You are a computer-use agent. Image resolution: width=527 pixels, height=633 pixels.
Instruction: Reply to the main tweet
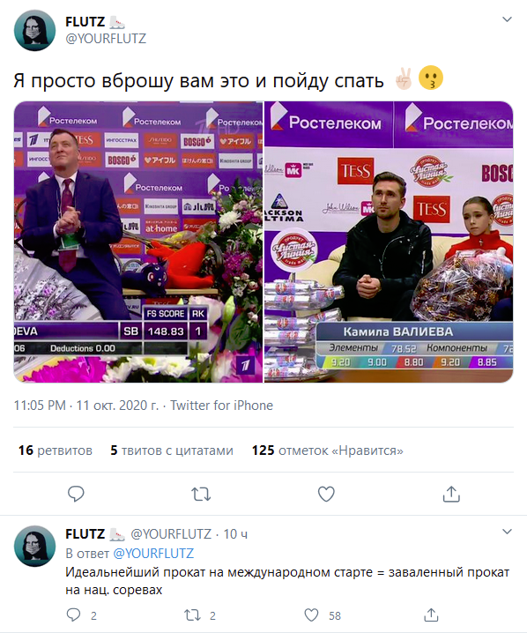click(76, 494)
